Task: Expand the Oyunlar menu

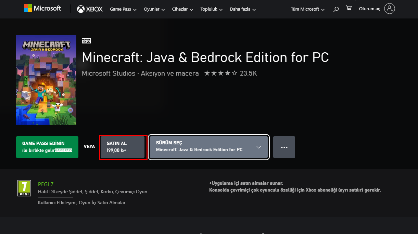Action: (x=154, y=9)
